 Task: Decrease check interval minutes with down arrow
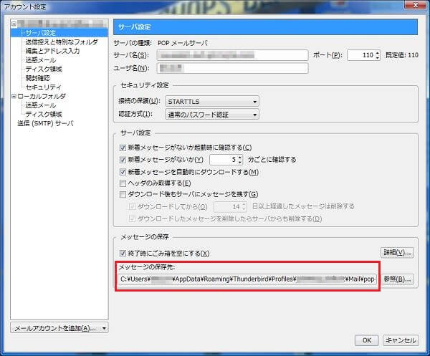pyautogui.click(x=240, y=162)
